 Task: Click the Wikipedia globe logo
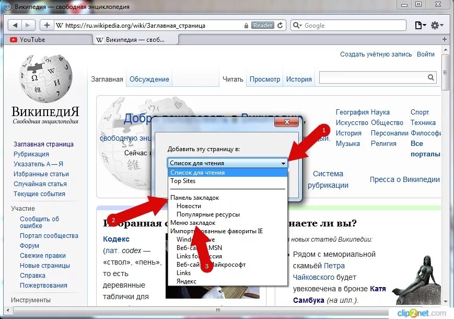coord(45,79)
